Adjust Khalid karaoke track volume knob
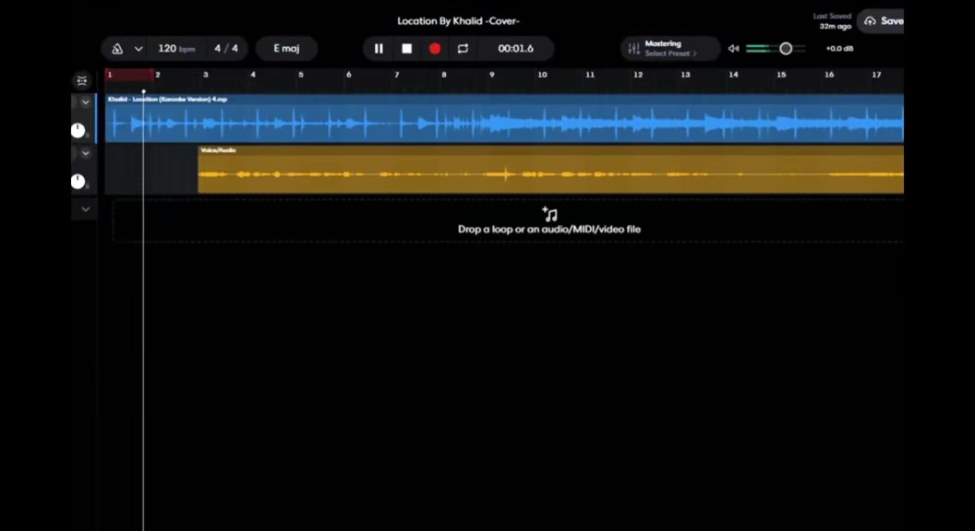Screen dimensions: 975x531 78,130
